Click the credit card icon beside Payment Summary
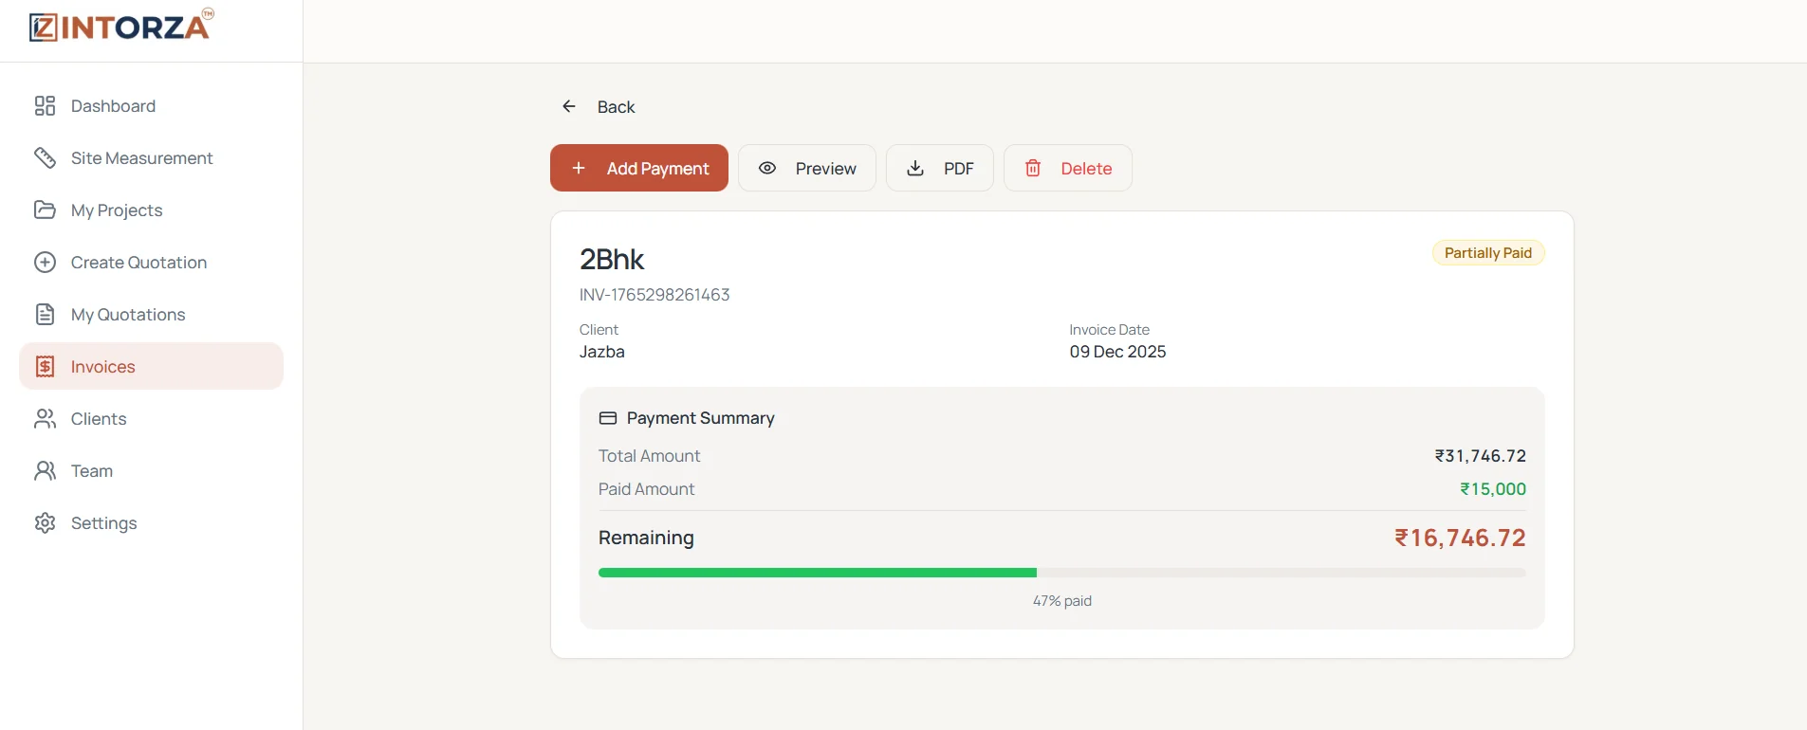The image size is (1807, 730). pos(608,418)
